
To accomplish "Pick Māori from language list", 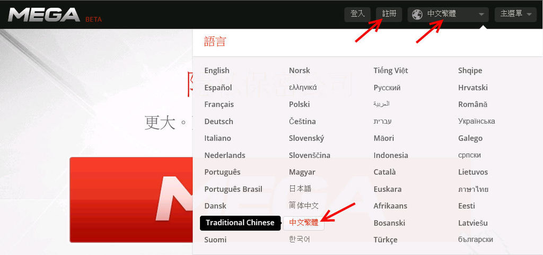I will (384, 138).
